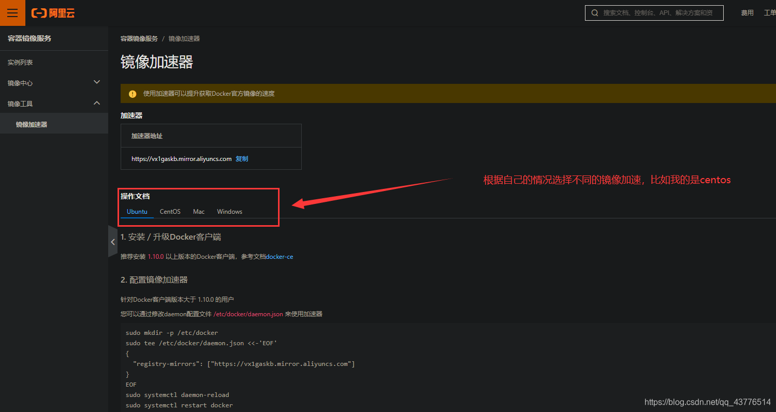
Task: Expand the 镜像中心 menu chevron
Action: click(96, 82)
